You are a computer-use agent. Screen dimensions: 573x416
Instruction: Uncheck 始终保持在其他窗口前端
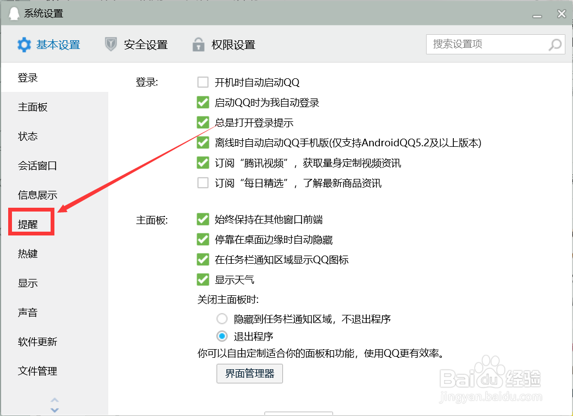coord(203,219)
